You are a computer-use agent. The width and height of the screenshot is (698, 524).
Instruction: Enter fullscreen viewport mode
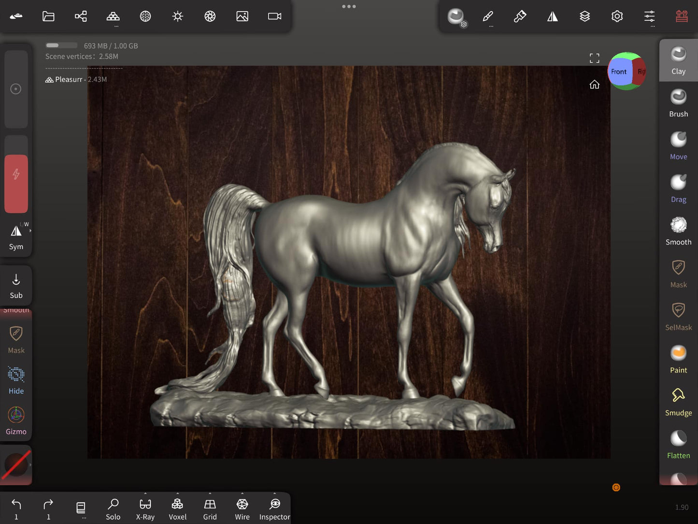595,58
